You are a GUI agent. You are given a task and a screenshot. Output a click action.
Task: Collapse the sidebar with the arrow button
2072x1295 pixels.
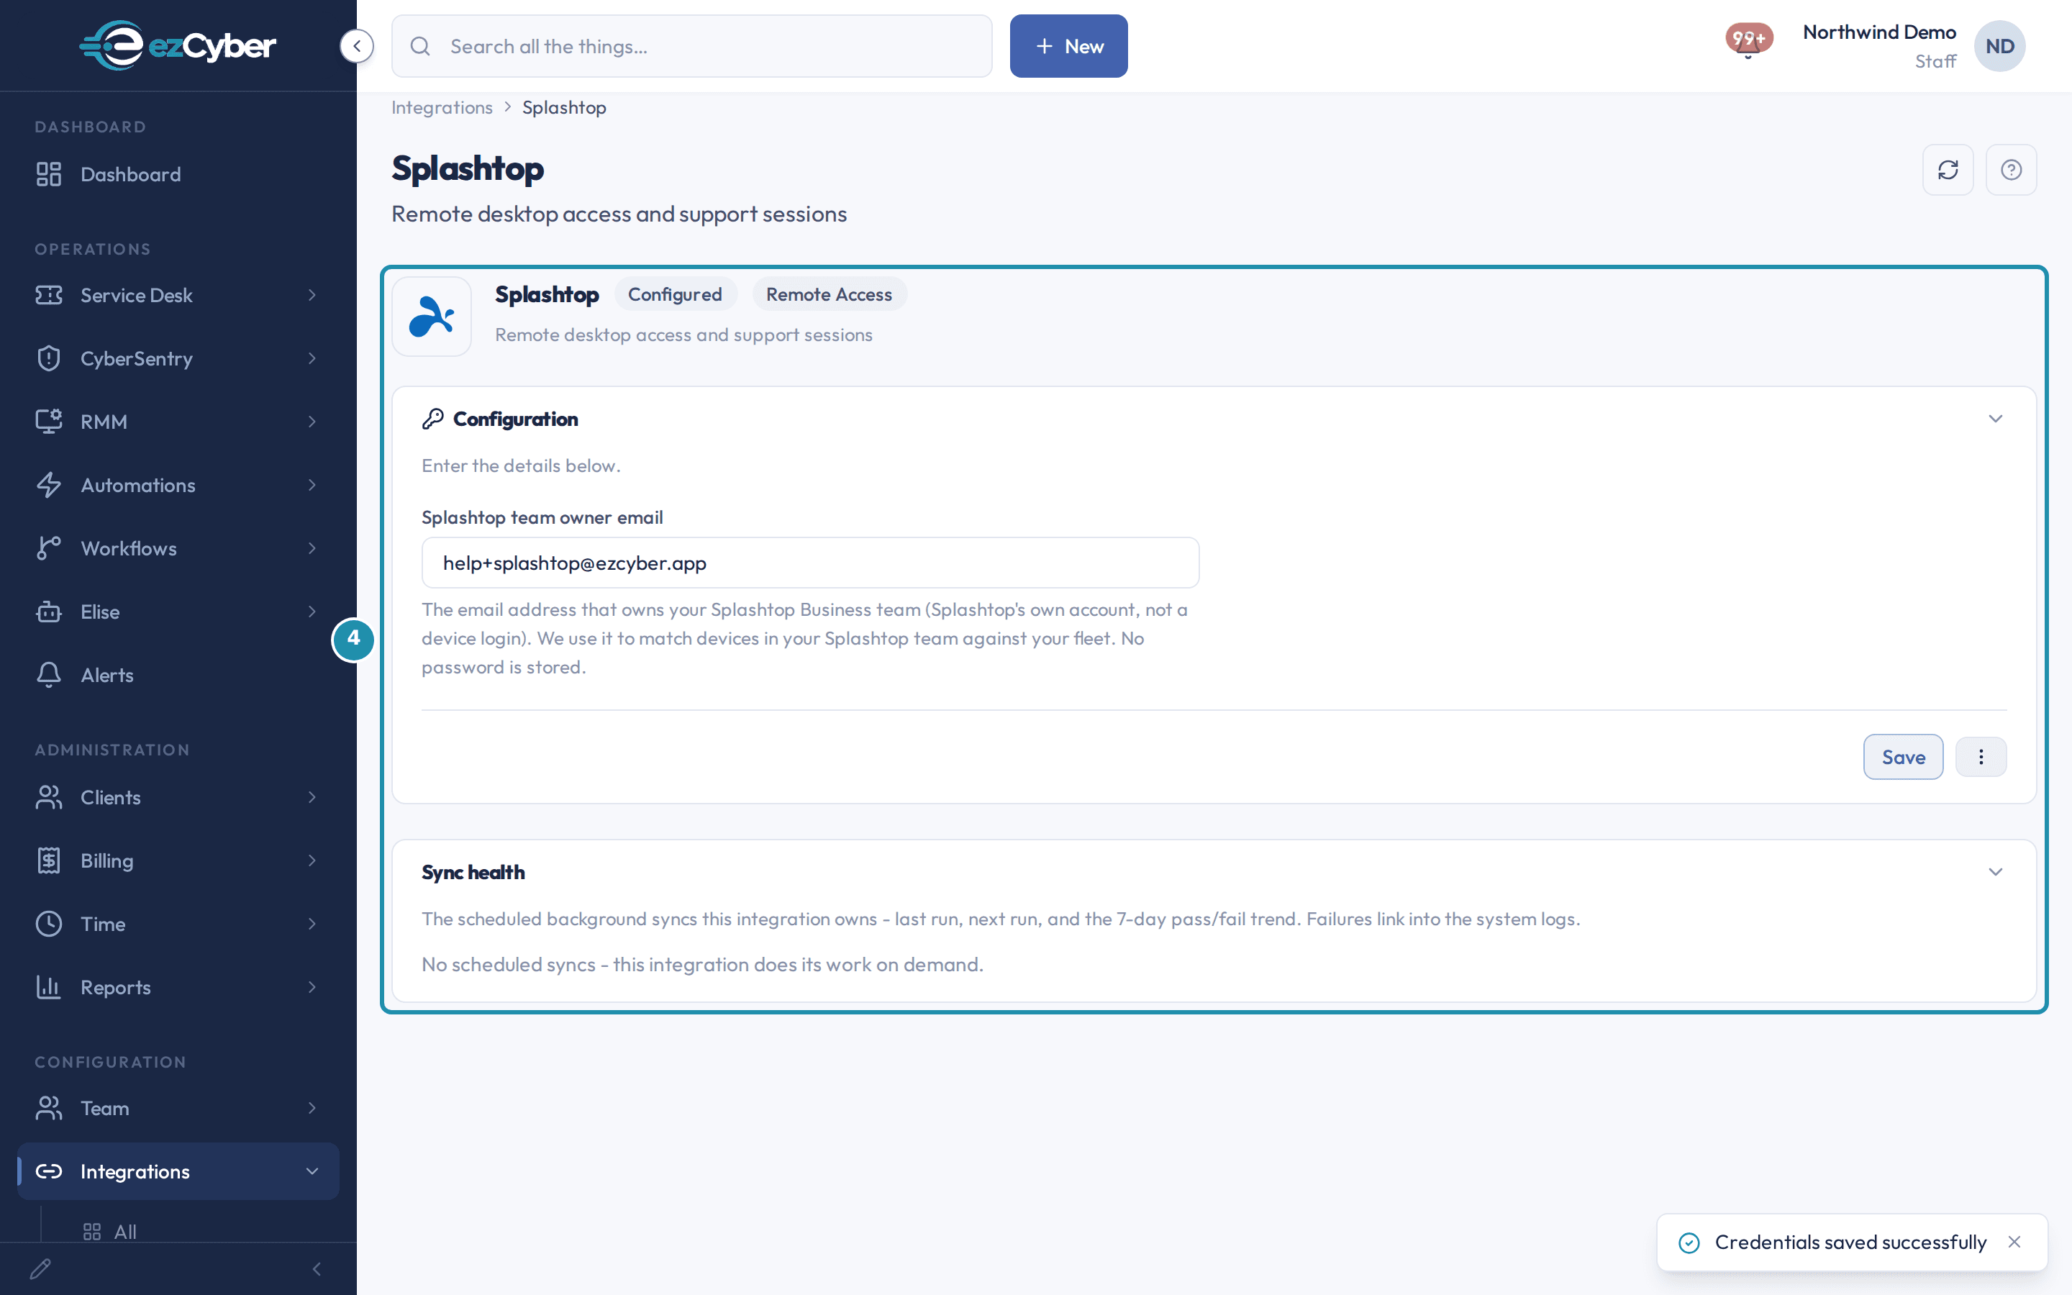click(356, 46)
